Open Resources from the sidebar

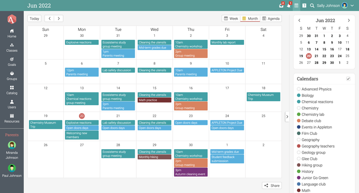point(12,118)
